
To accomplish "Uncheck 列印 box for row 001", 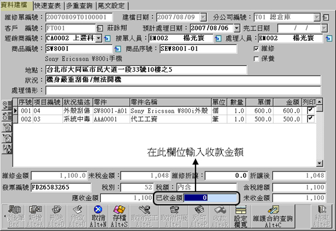I will click(310, 110).
